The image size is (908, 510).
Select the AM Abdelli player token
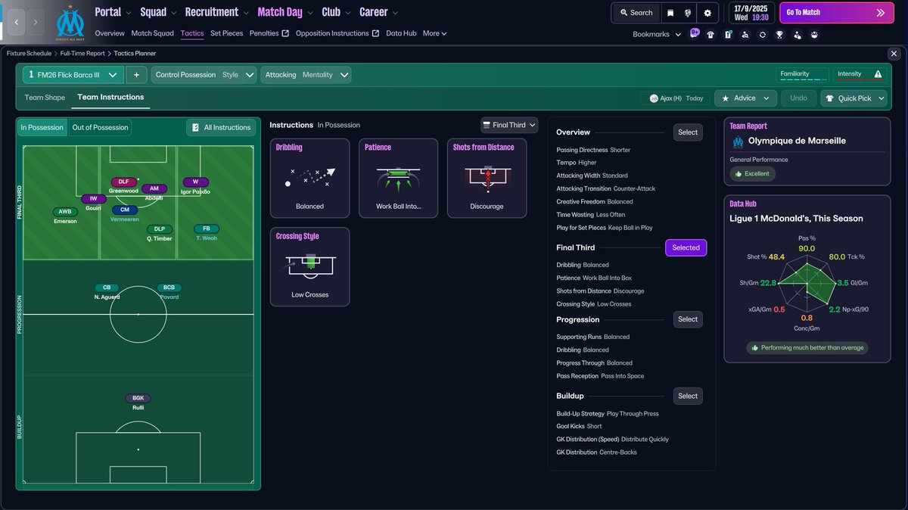[x=154, y=192]
